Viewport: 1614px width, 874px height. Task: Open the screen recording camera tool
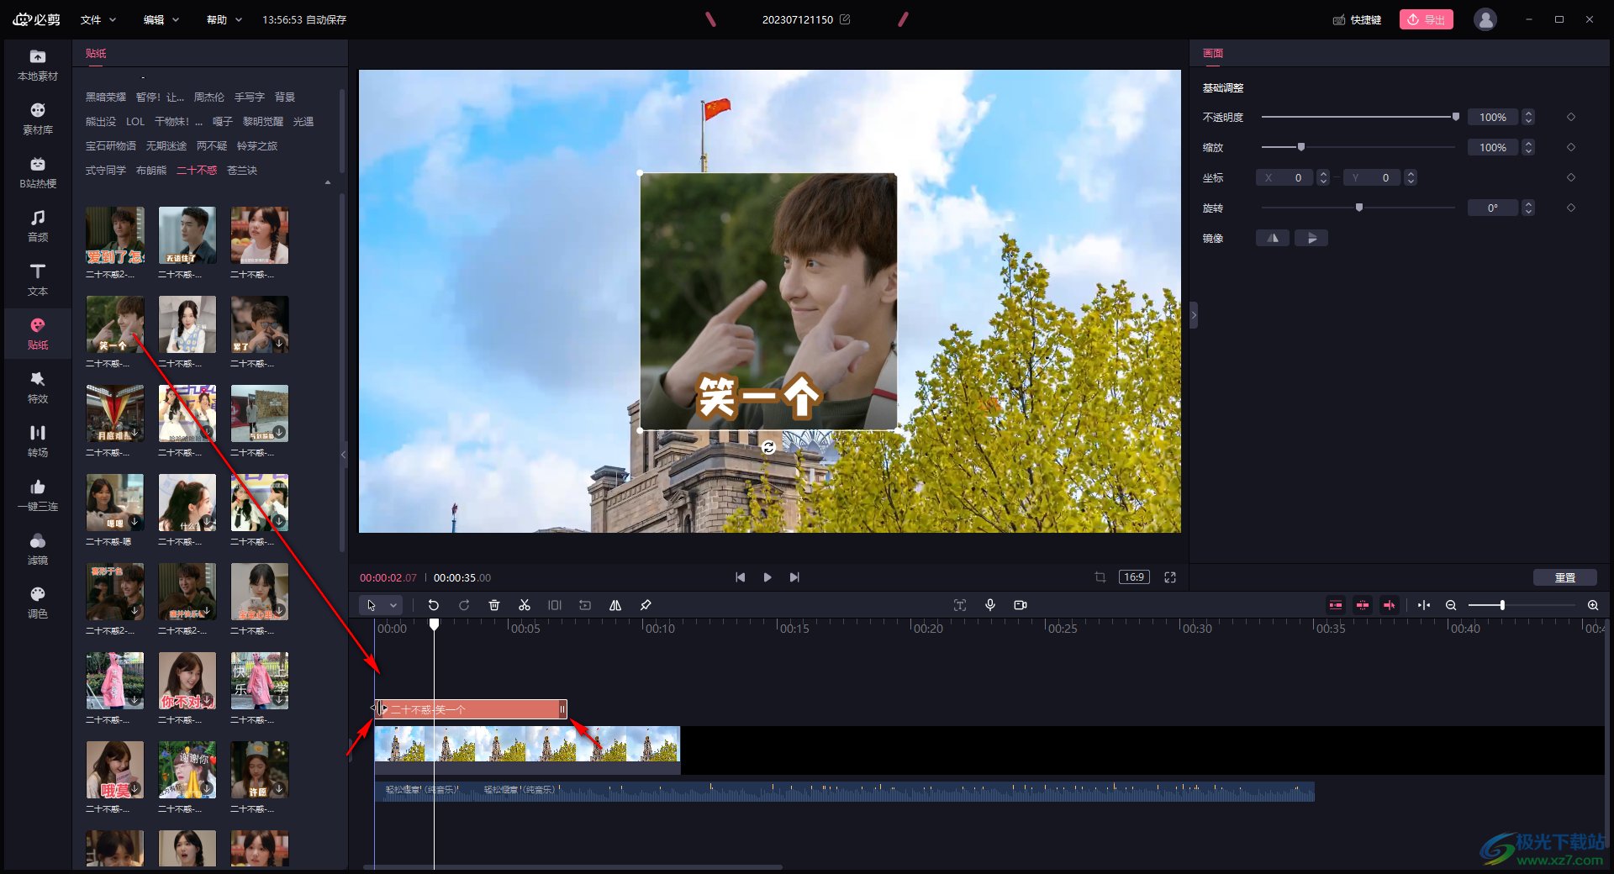click(1021, 605)
